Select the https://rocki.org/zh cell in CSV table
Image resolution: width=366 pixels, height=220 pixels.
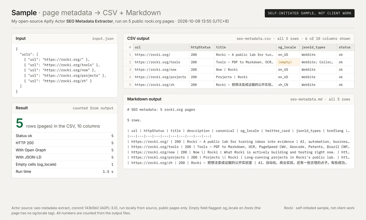coord(161,85)
